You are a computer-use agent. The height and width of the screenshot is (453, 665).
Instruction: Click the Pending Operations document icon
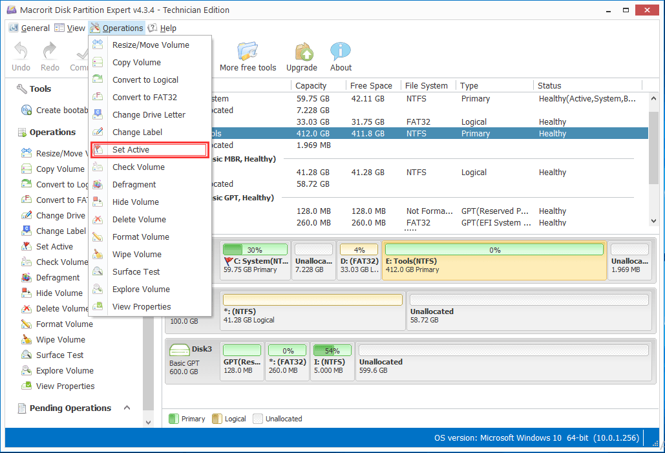pos(21,408)
